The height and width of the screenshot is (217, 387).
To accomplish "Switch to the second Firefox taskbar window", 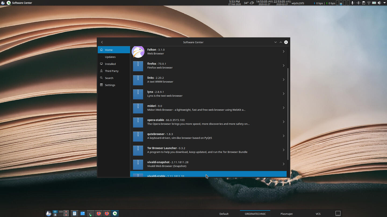I will [107, 214].
